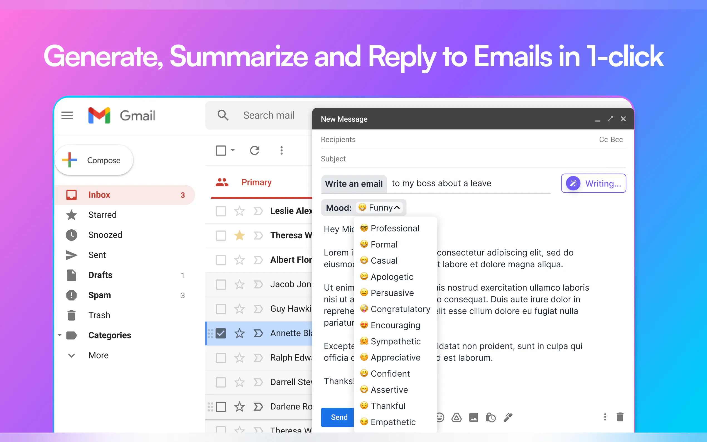Open the three-dot more options above inbox
This screenshot has height=442, width=707.
click(x=281, y=151)
